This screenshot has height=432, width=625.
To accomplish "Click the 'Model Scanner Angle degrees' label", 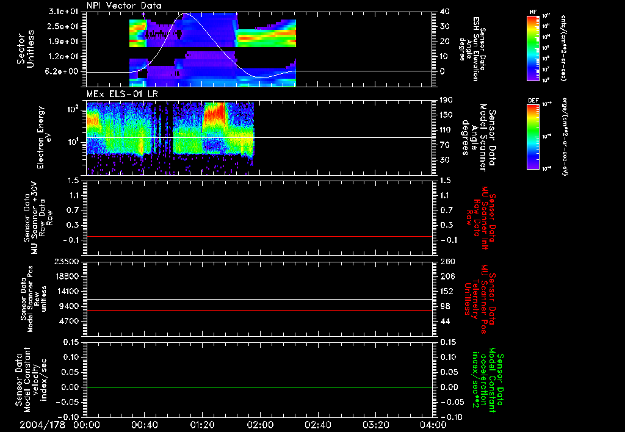I will [x=479, y=138].
